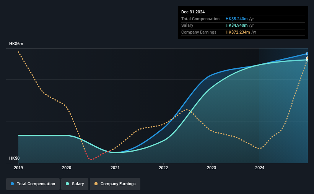
Task: Toggle the Salary legend button
Action: [x=75, y=184]
